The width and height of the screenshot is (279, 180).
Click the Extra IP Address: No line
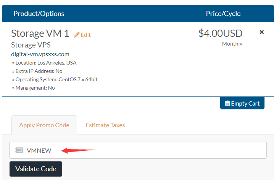pos(37,71)
